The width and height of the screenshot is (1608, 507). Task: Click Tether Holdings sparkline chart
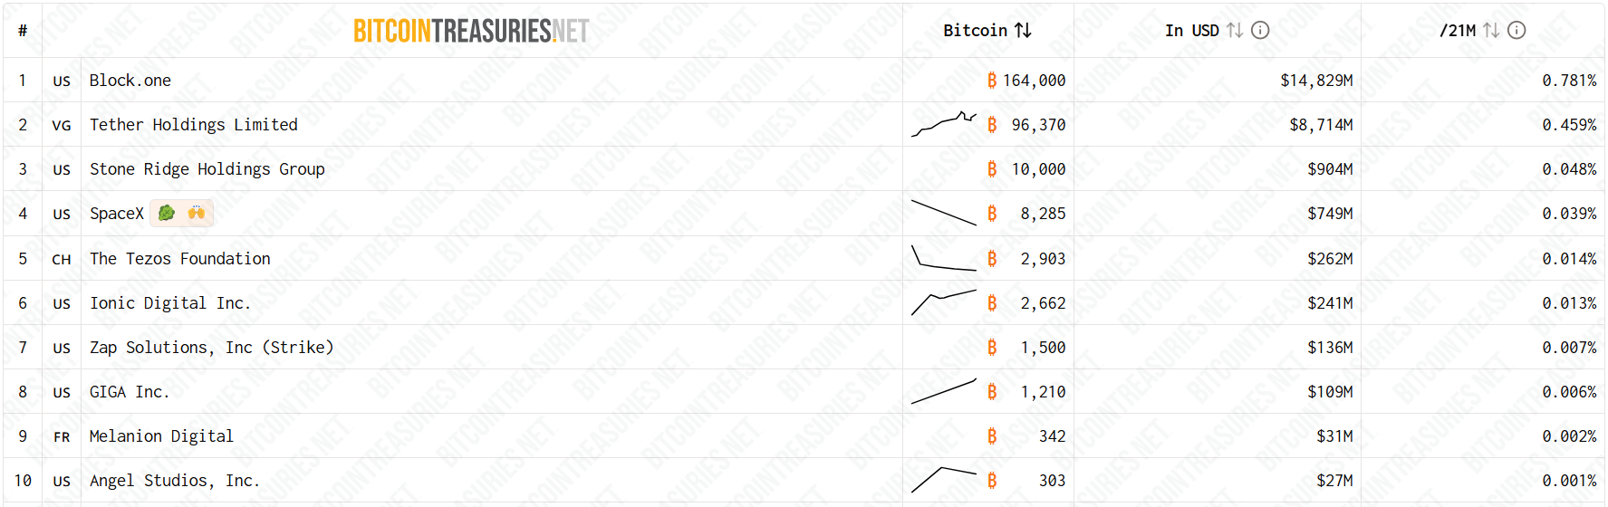(943, 124)
